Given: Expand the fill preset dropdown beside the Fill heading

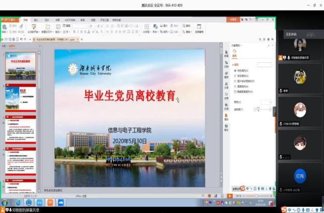Looking at the screenshot, I should (264, 64).
